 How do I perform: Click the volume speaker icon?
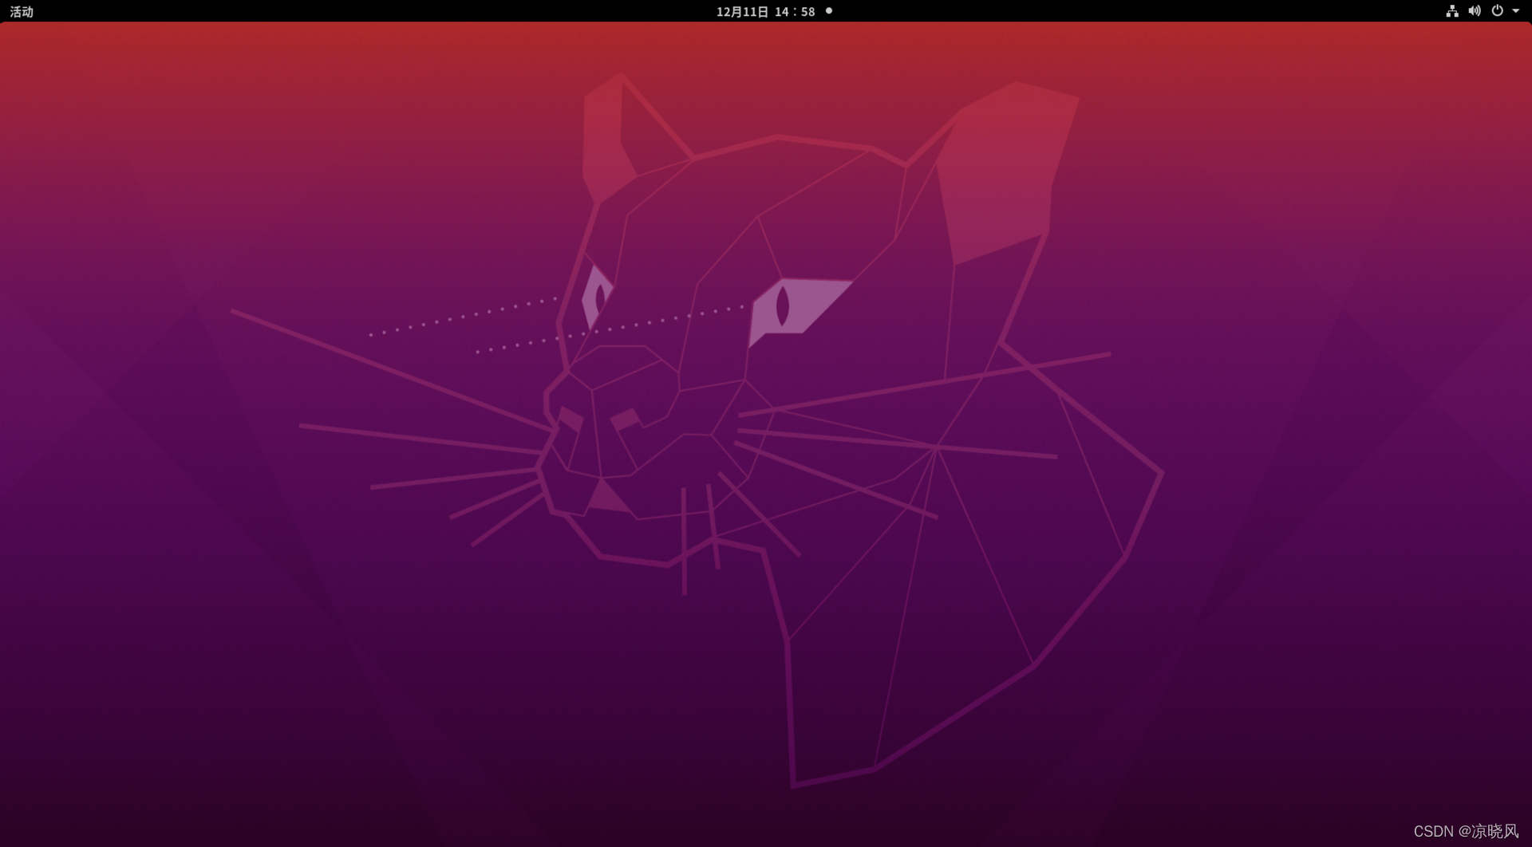tap(1475, 11)
